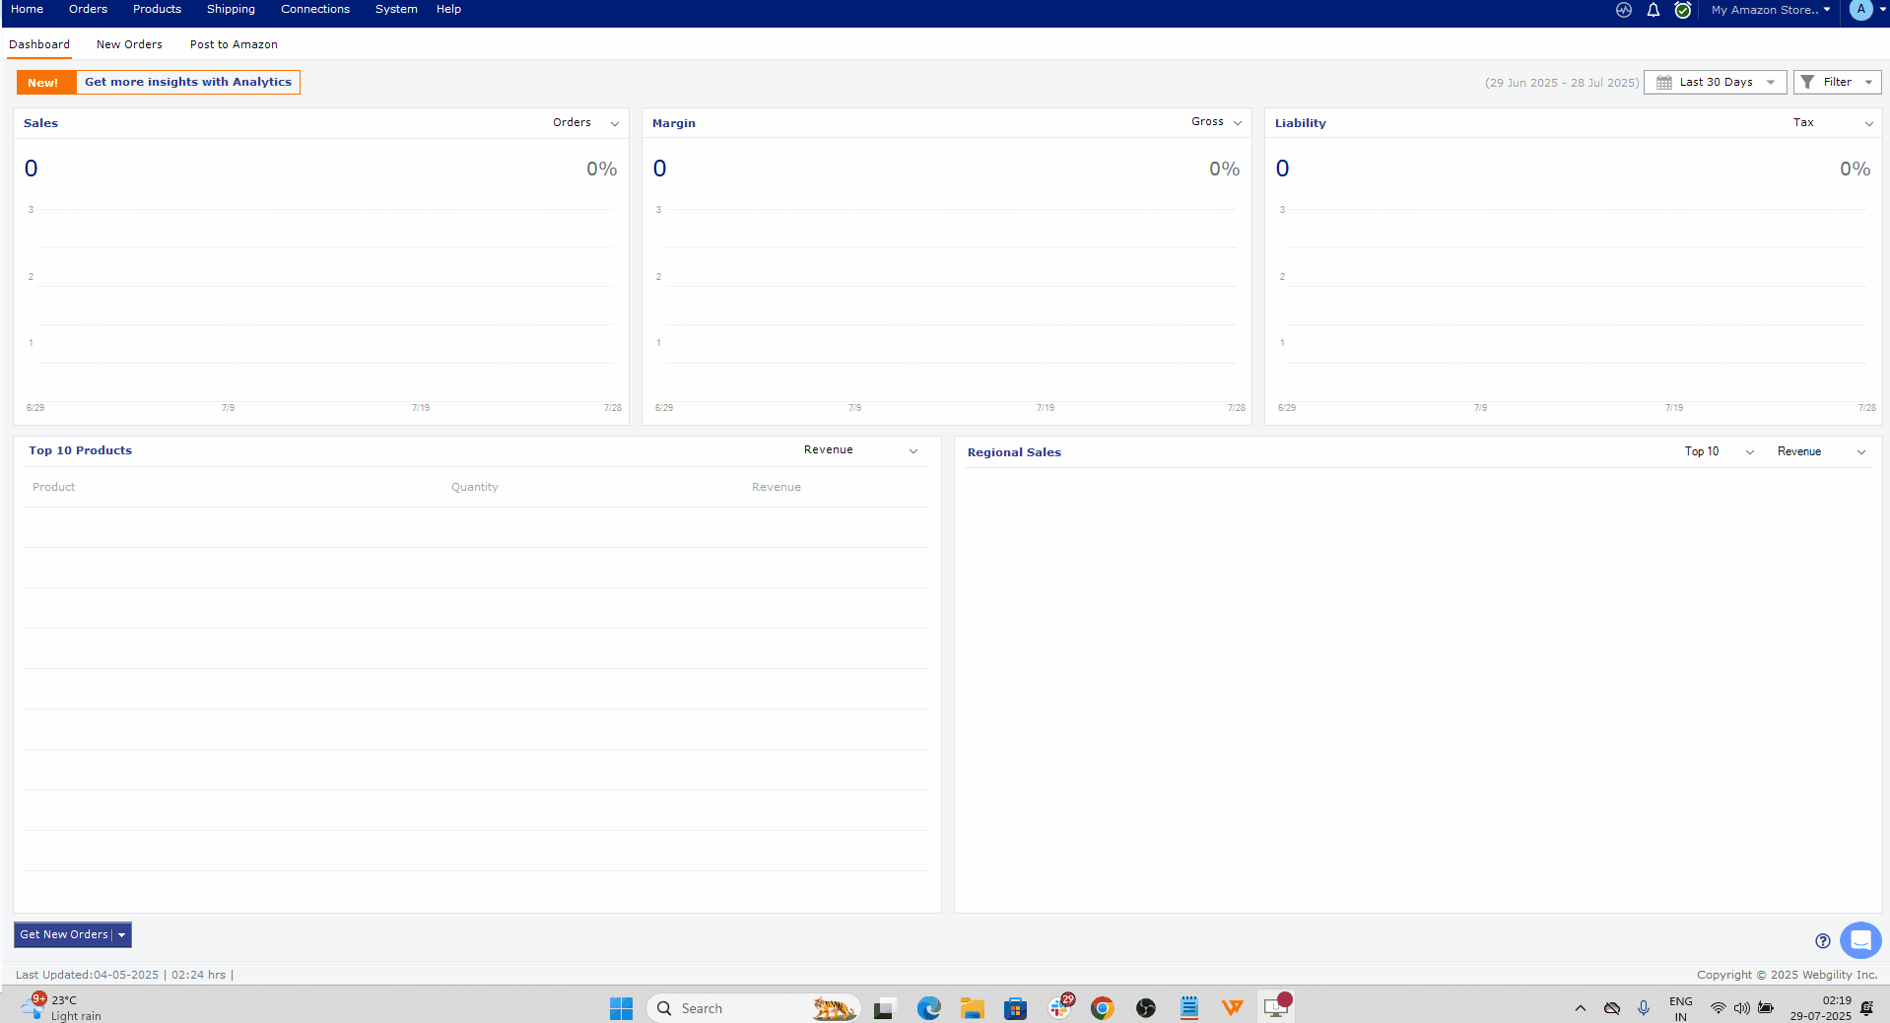Open the Webgility icon on the taskbar
The height and width of the screenshot is (1023, 1890).
tap(1232, 1008)
